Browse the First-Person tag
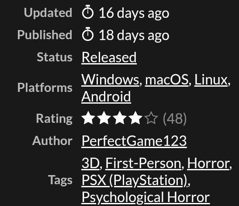Image resolution: width=239 pixels, height=206 pixels. click(x=143, y=163)
